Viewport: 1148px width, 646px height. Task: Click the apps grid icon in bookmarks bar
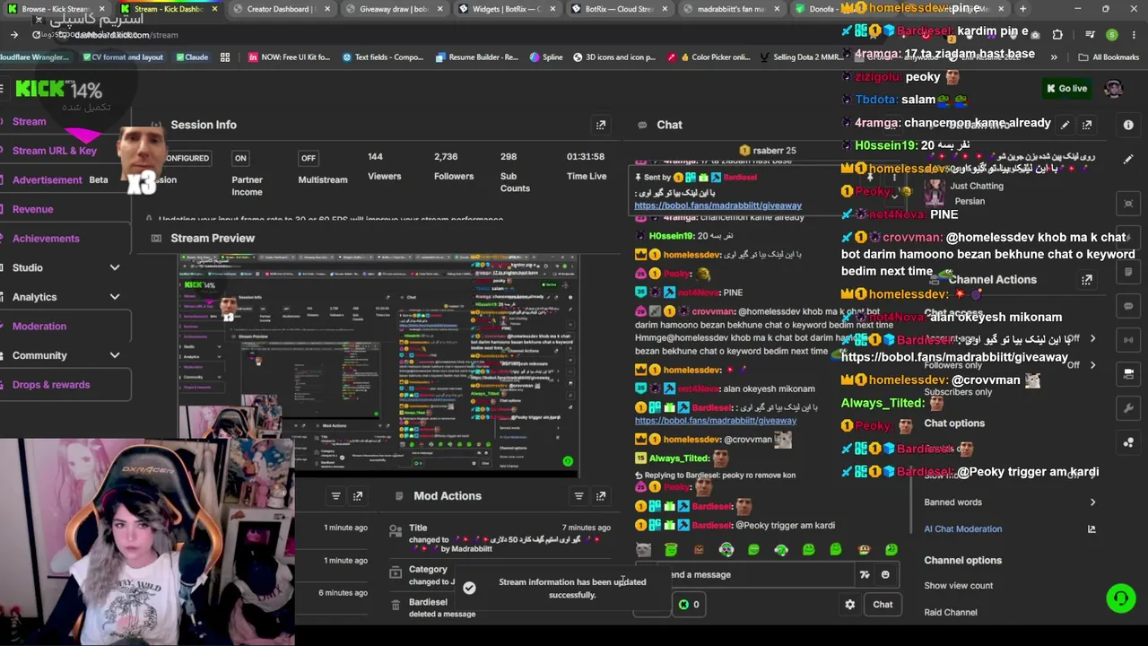tap(225, 57)
